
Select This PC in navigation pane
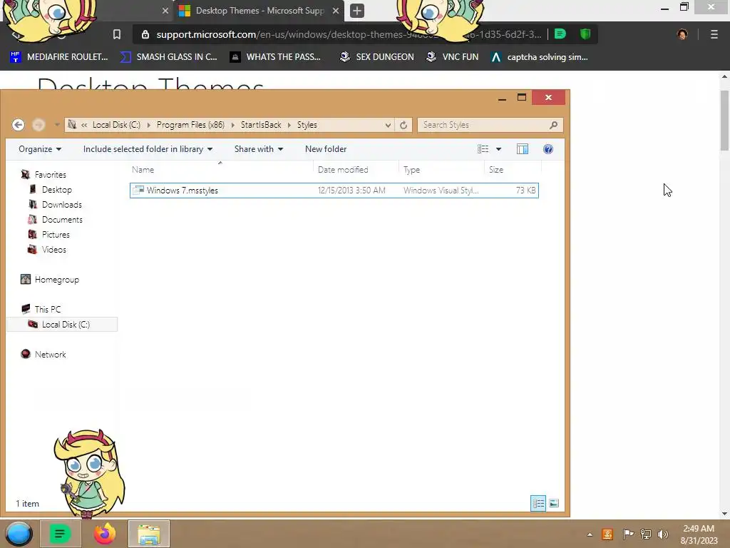pos(48,310)
